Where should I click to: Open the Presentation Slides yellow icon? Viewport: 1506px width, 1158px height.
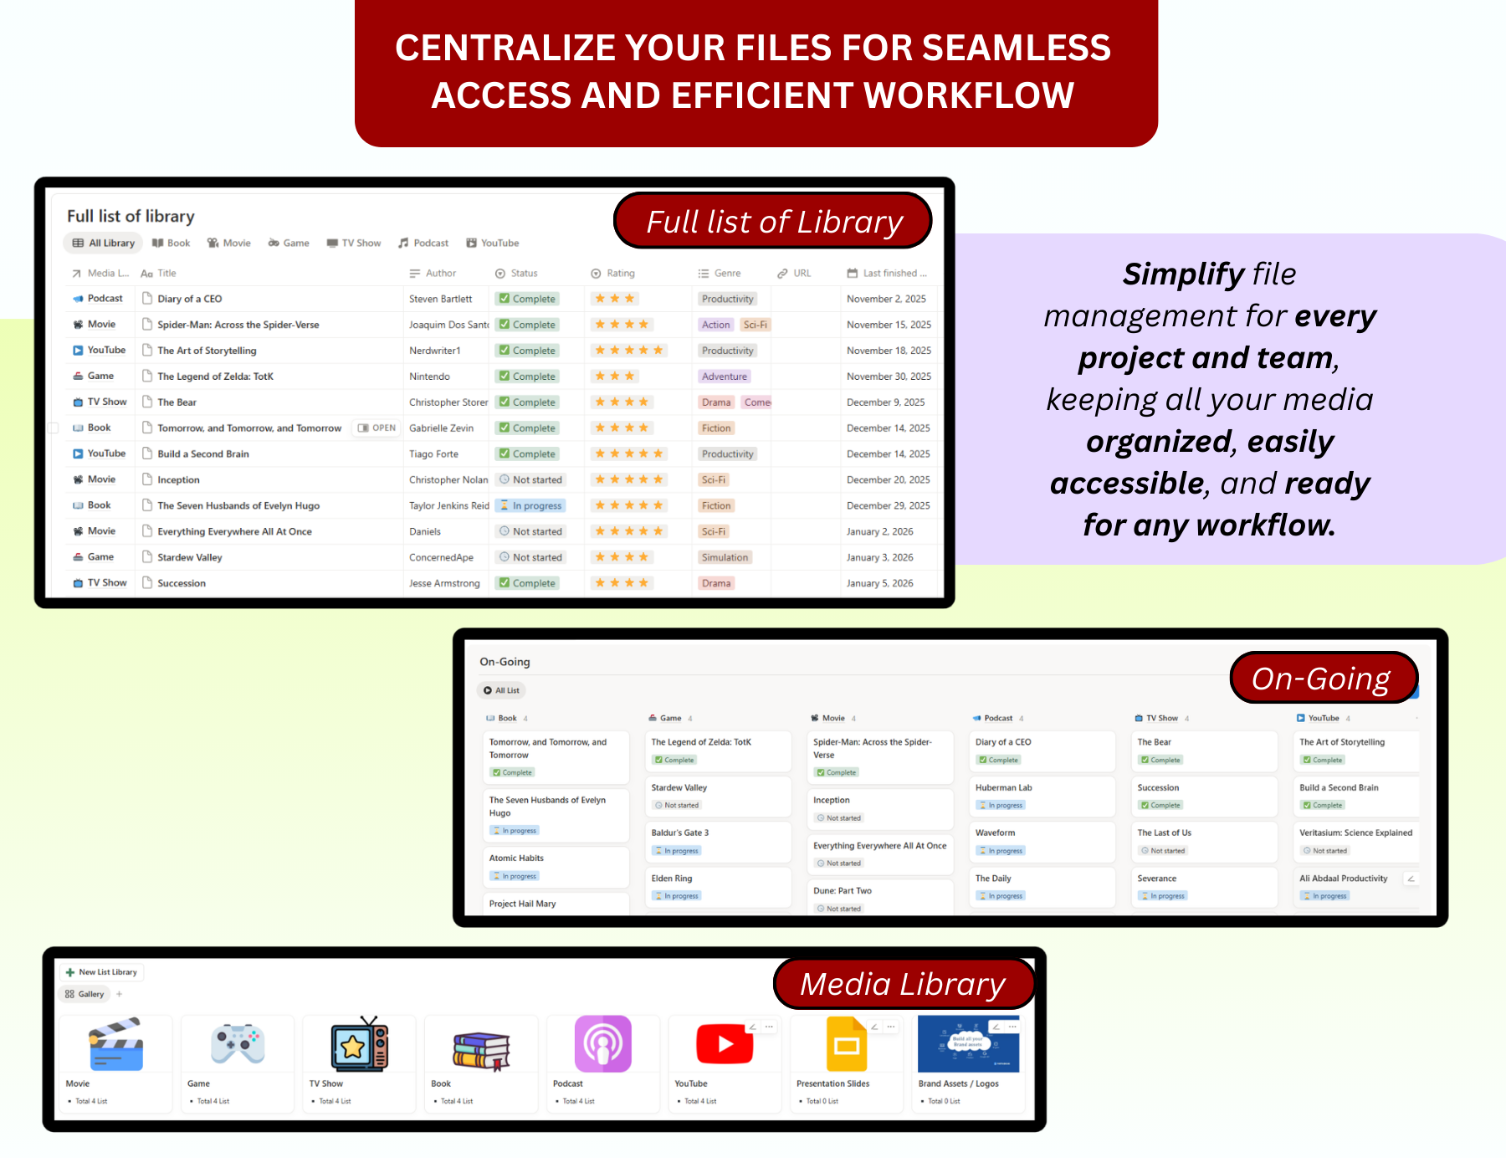pyautogui.click(x=846, y=1044)
